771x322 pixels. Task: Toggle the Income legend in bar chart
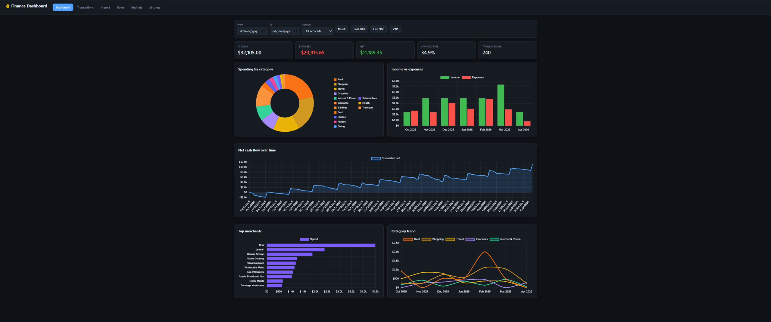click(450, 78)
